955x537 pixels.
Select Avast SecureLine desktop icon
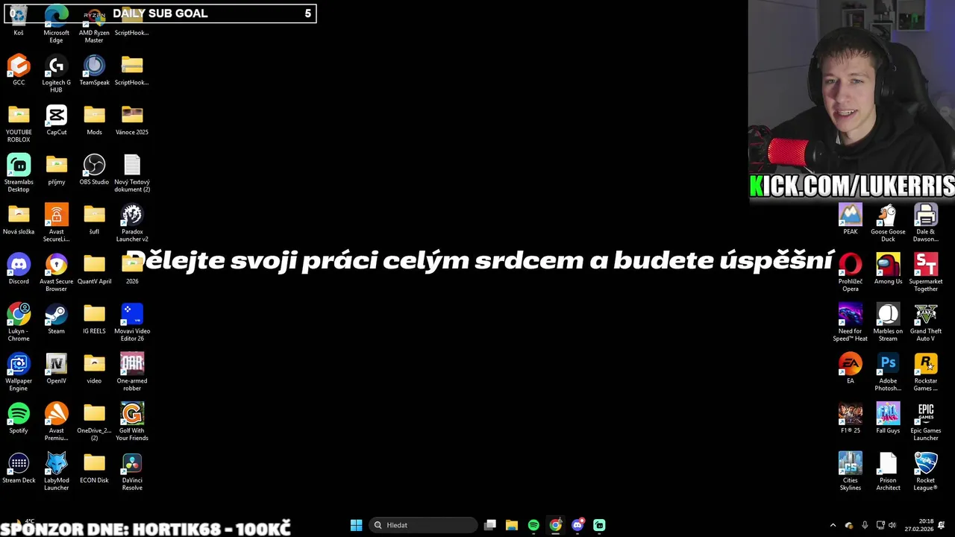tap(56, 223)
